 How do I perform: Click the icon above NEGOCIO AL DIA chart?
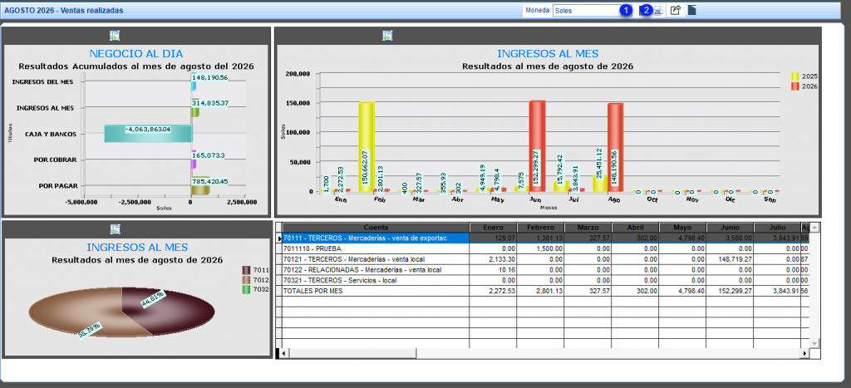tap(115, 36)
